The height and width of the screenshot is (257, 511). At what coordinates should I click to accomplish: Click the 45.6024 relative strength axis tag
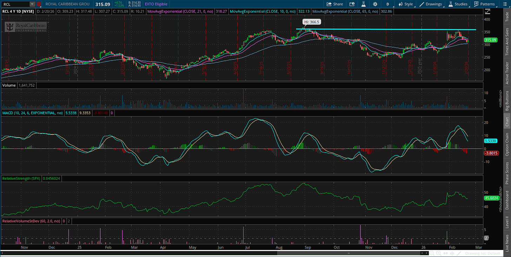491,198
